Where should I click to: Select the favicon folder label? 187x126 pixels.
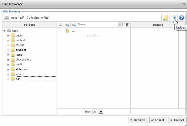pyautogui.click(x=20, y=45)
